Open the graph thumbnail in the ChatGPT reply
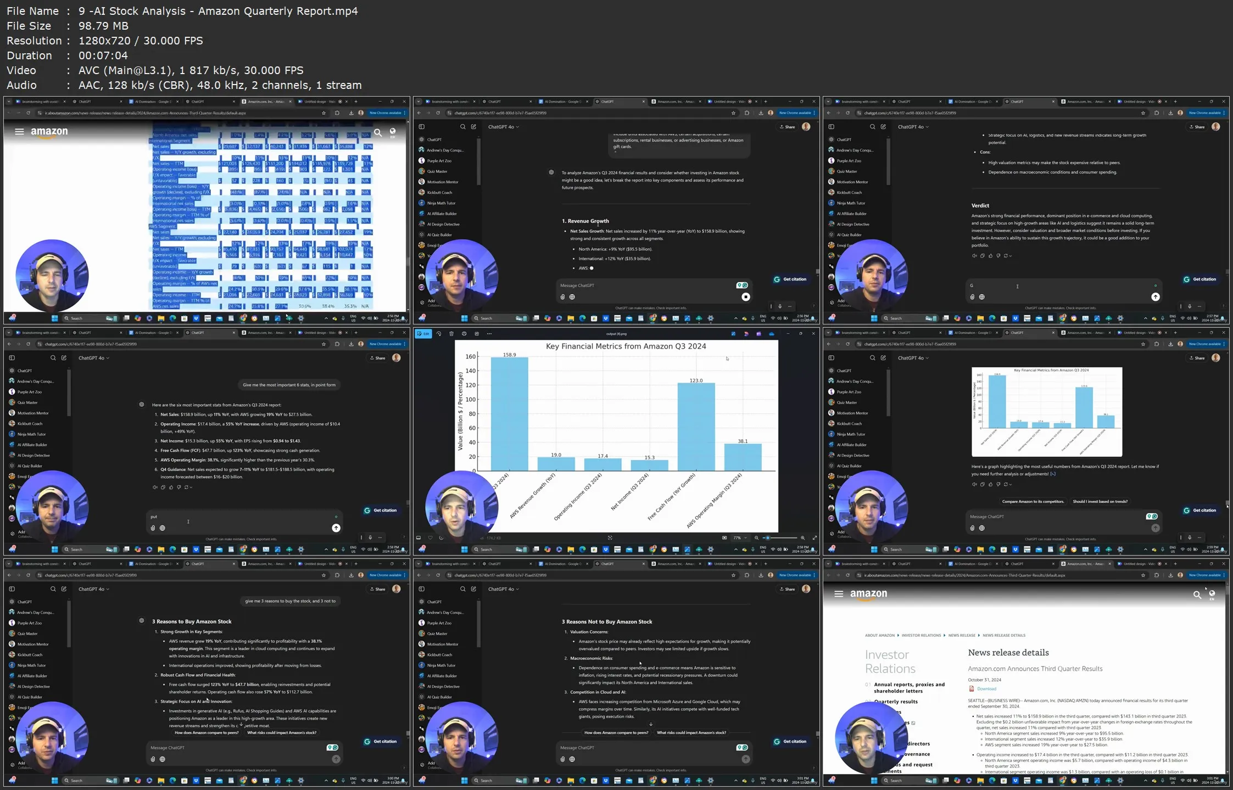1233x790 pixels. [1047, 412]
